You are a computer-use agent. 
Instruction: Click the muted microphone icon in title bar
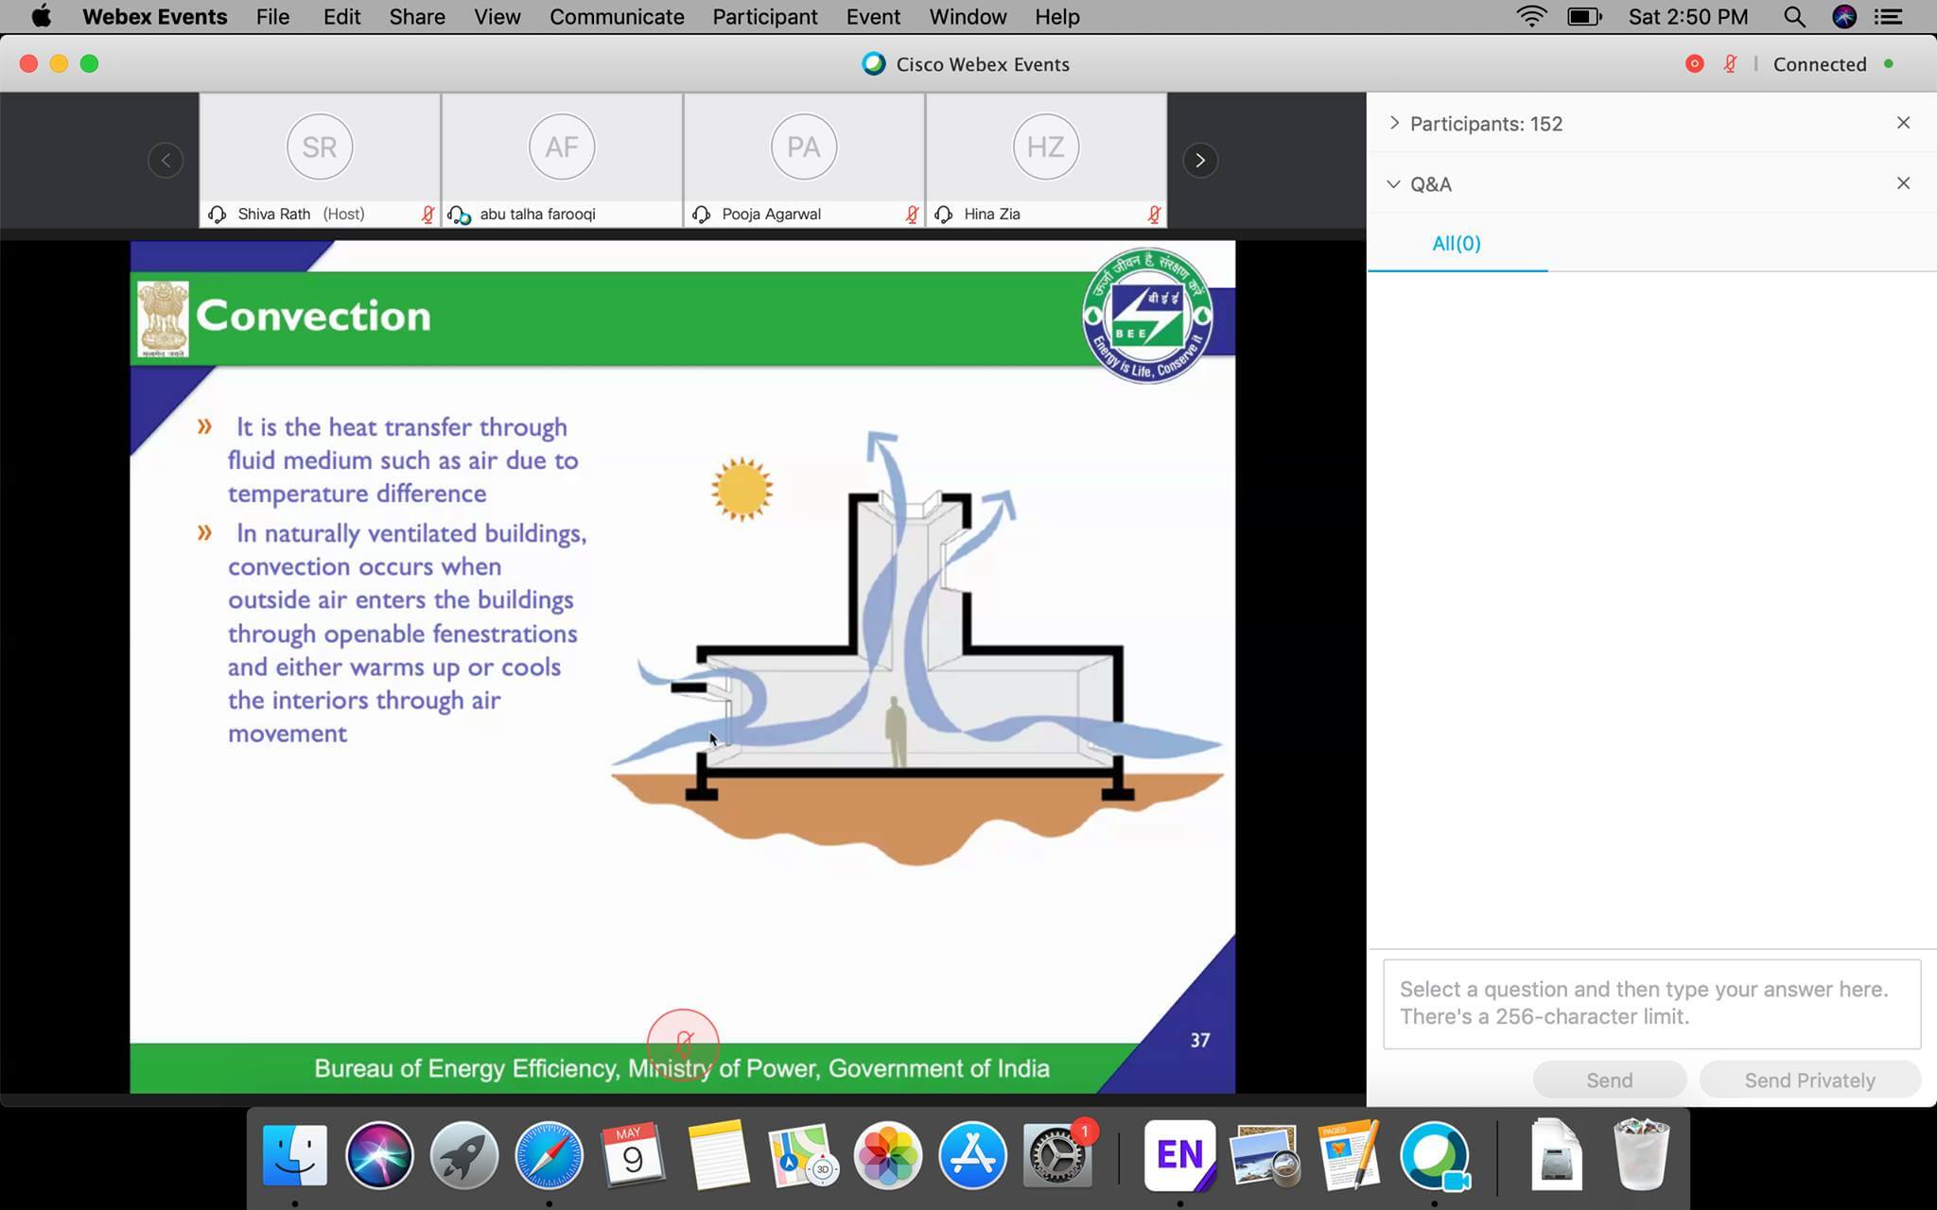1730,64
